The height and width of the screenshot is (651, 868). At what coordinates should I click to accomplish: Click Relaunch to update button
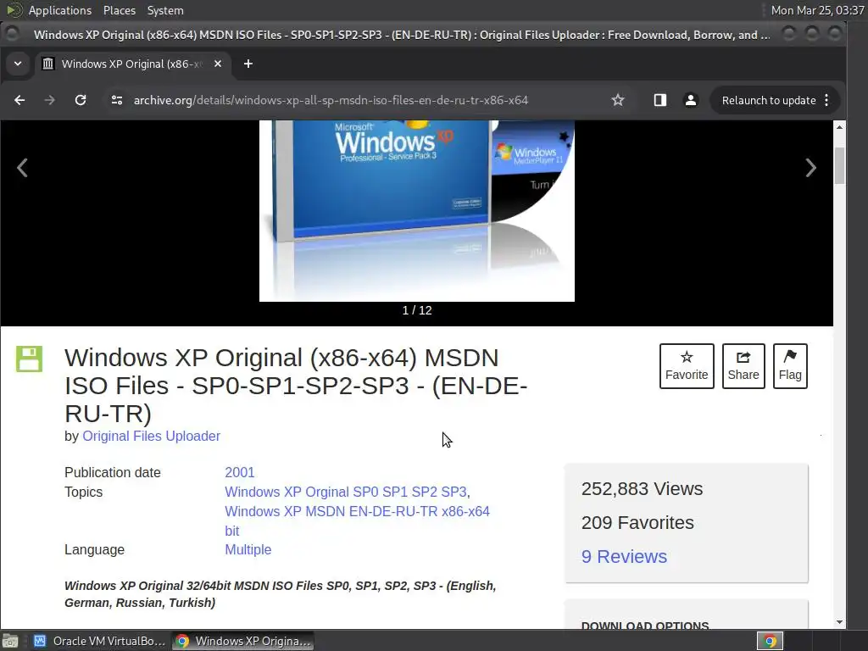tap(768, 100)
